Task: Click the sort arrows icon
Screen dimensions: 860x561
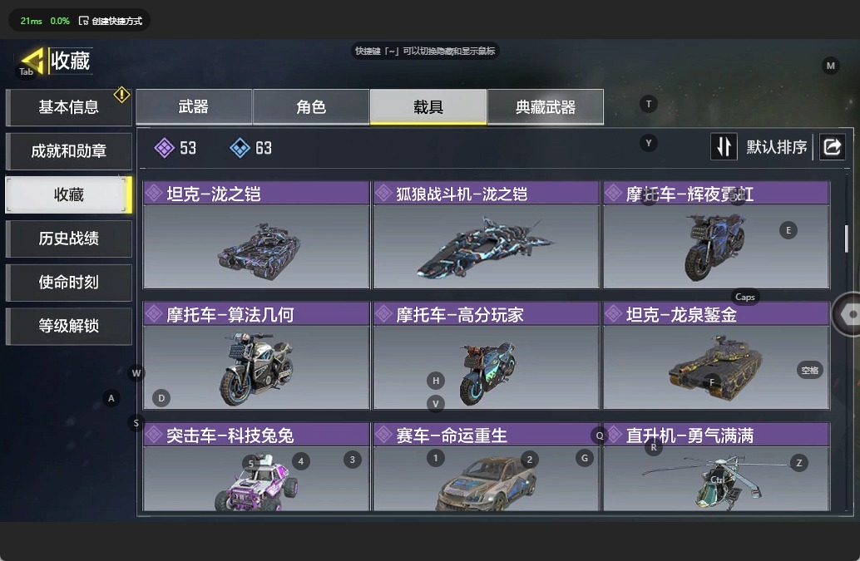Action: 724,147
